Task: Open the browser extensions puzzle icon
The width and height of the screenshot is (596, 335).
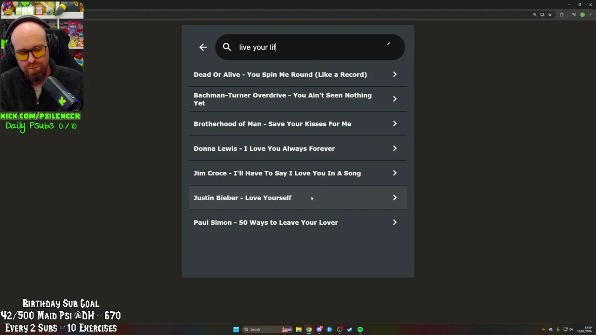Action: click(x=562, y=15)
